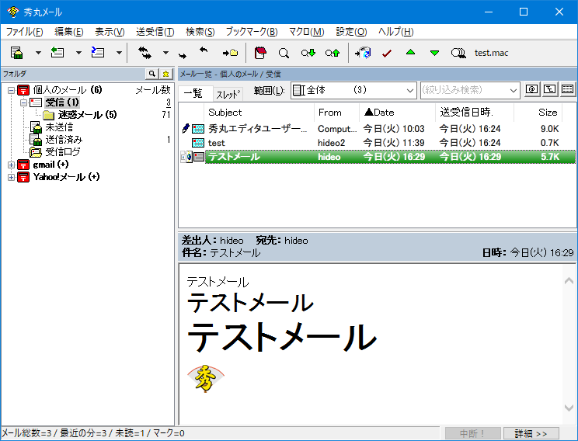Open the ファイル(F) menu
This screenshot has height=441, width=578.
point(24,32)
